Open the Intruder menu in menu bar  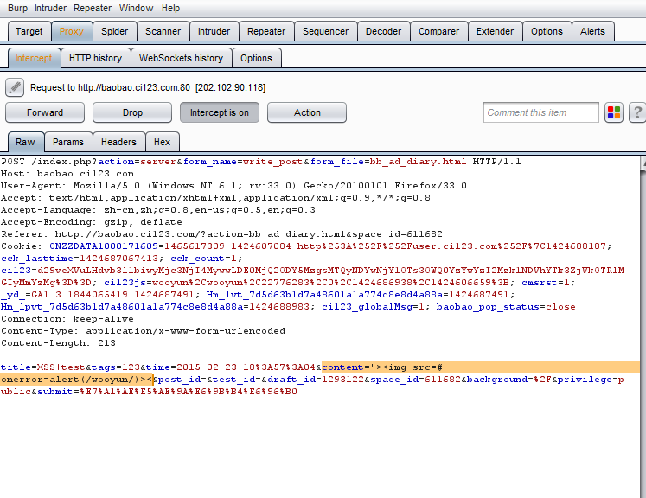tap(50, 8)
